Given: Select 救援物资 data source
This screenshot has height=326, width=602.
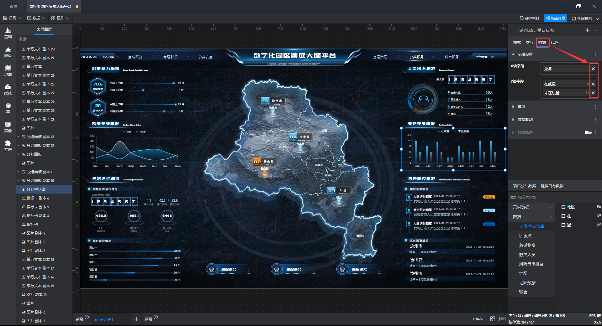Looking at the screenshot, I should click(x=527, y=246).
